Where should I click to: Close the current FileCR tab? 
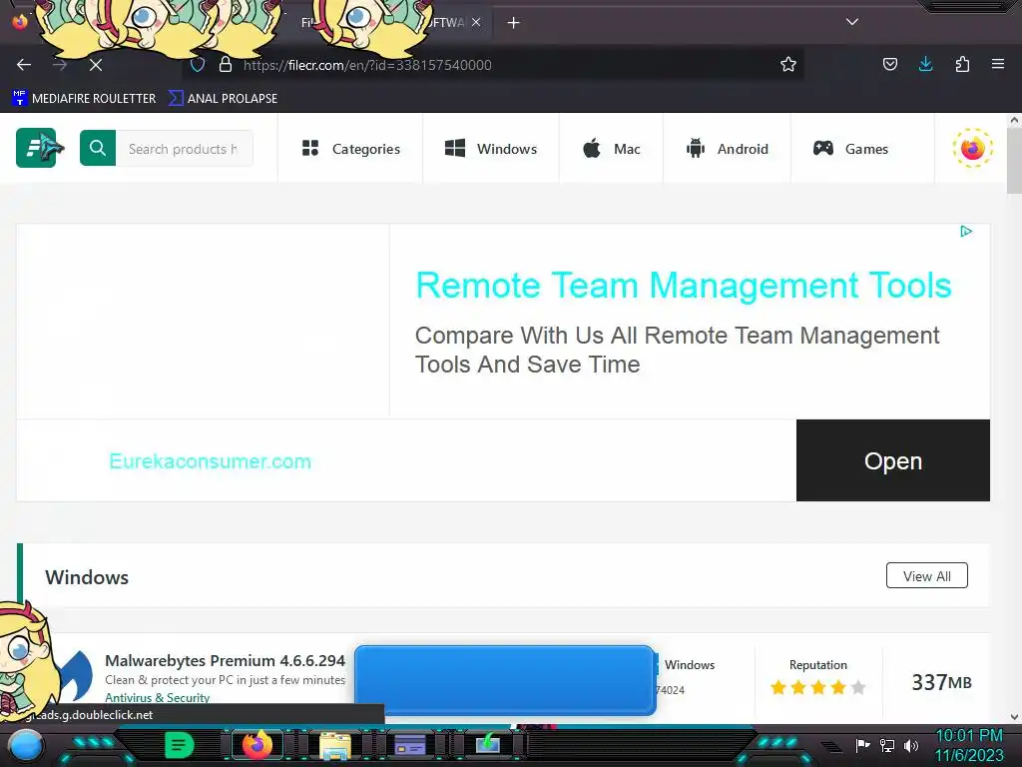(x=476, y=22)
